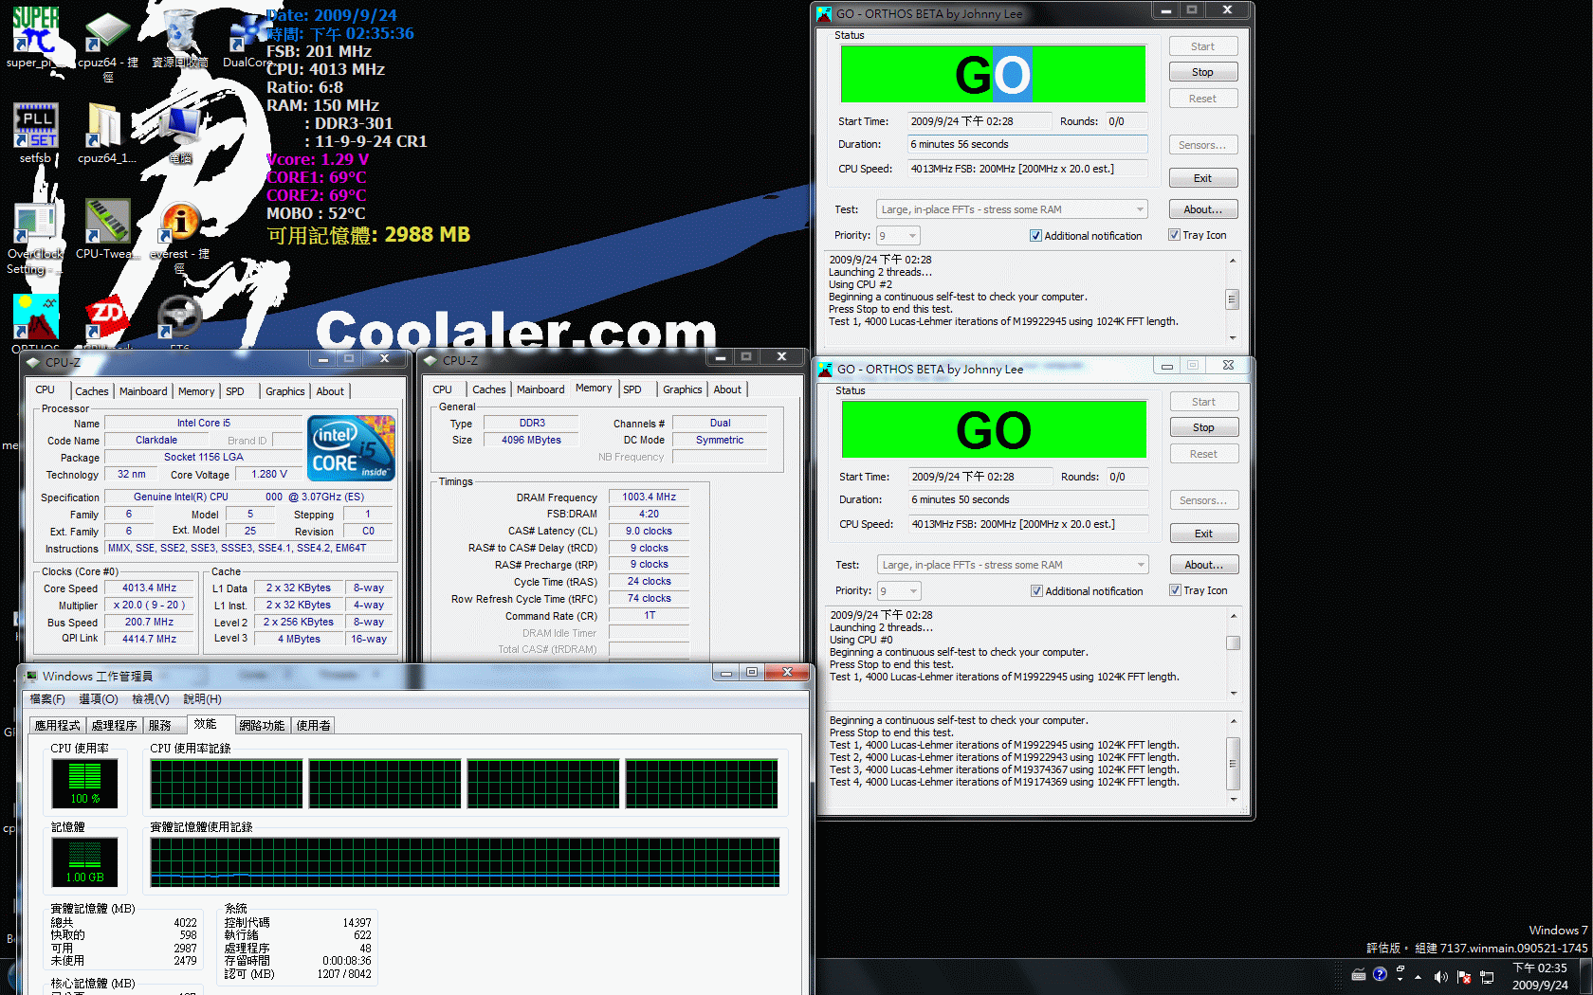Click lower ORTHOS bottom log scrollbar
The image size is (1593, 995).
[x=1234, y=760]
